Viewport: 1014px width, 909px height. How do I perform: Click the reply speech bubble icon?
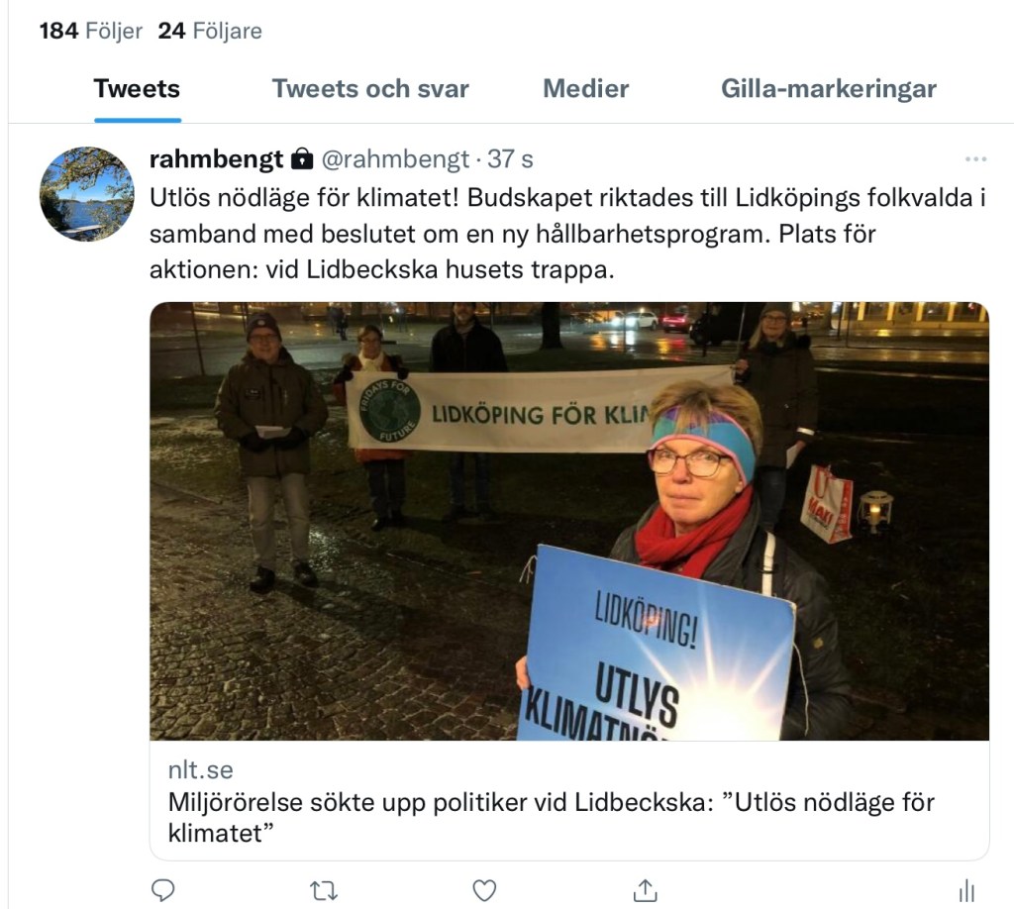click(x=162, y=890)
